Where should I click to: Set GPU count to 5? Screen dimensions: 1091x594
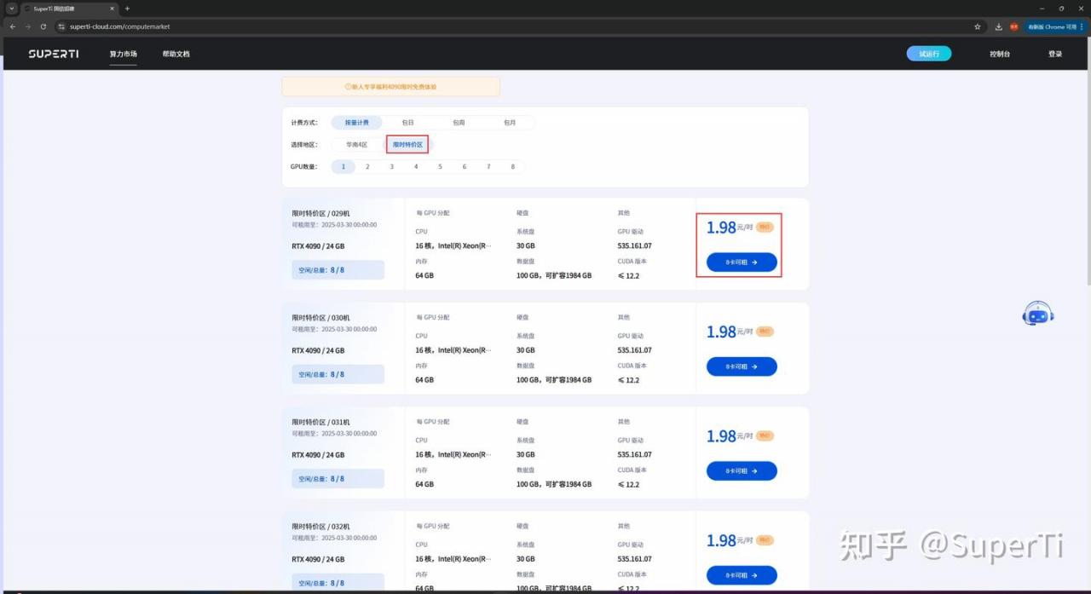tap(440, 167)
